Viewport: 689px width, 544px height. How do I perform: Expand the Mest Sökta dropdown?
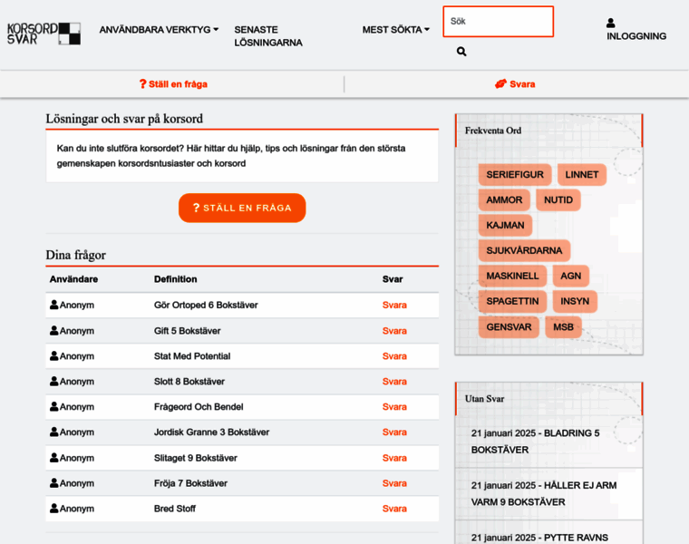coord(395,30)
